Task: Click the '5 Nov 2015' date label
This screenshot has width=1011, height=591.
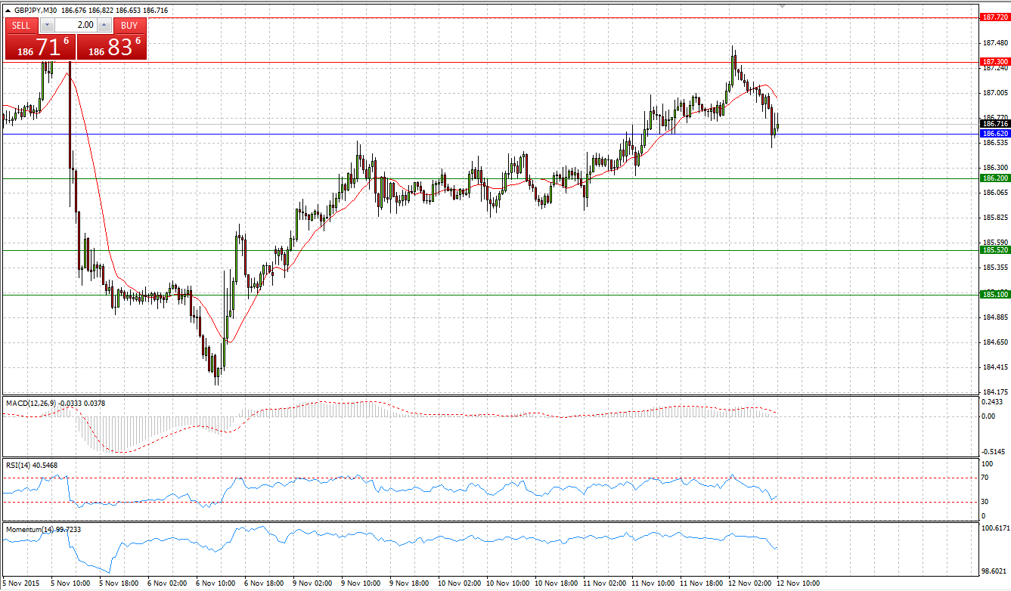Action: [20, 583]
